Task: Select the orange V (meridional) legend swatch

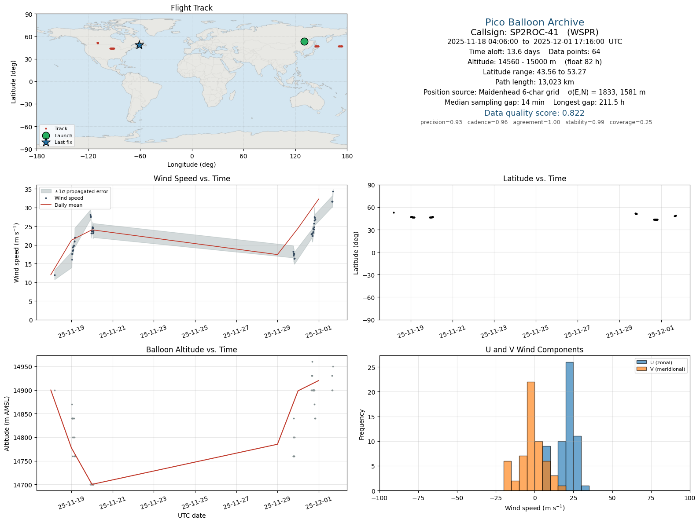Action: [x=641, y=369]
